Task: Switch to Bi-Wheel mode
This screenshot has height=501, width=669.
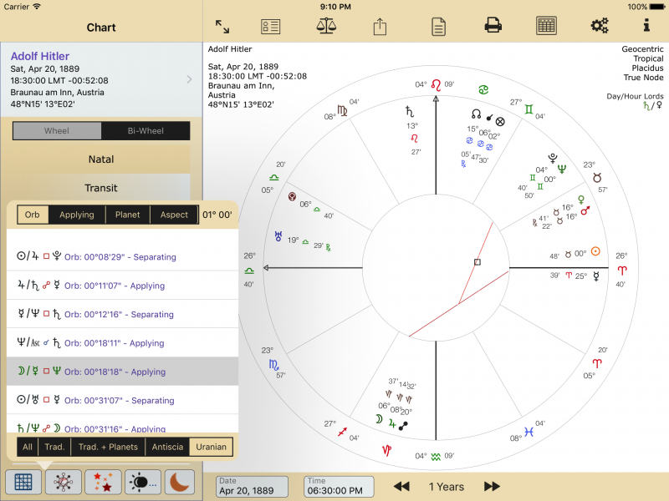Action: click(x=146, y=130)
